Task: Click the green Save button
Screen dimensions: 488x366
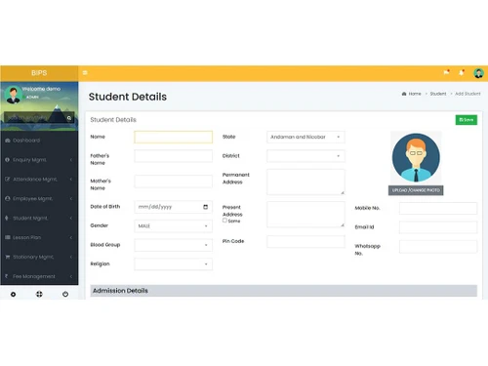Action: click(467, 120)
